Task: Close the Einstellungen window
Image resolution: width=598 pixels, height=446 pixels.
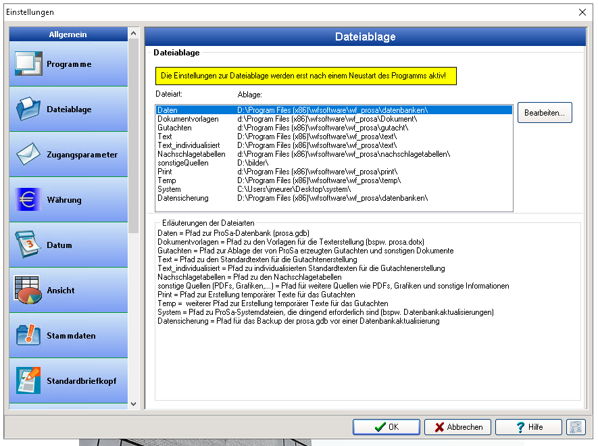Action: 582,12
